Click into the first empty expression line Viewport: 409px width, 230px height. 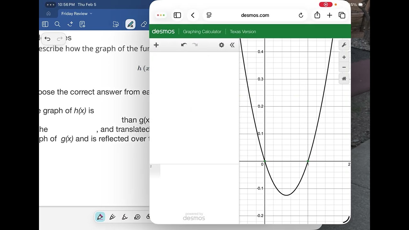(x=194, y=108)
